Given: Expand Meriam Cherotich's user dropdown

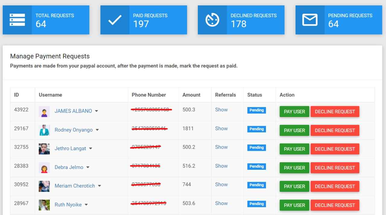Looking at the screenshot, I should (x=100, y=186).
